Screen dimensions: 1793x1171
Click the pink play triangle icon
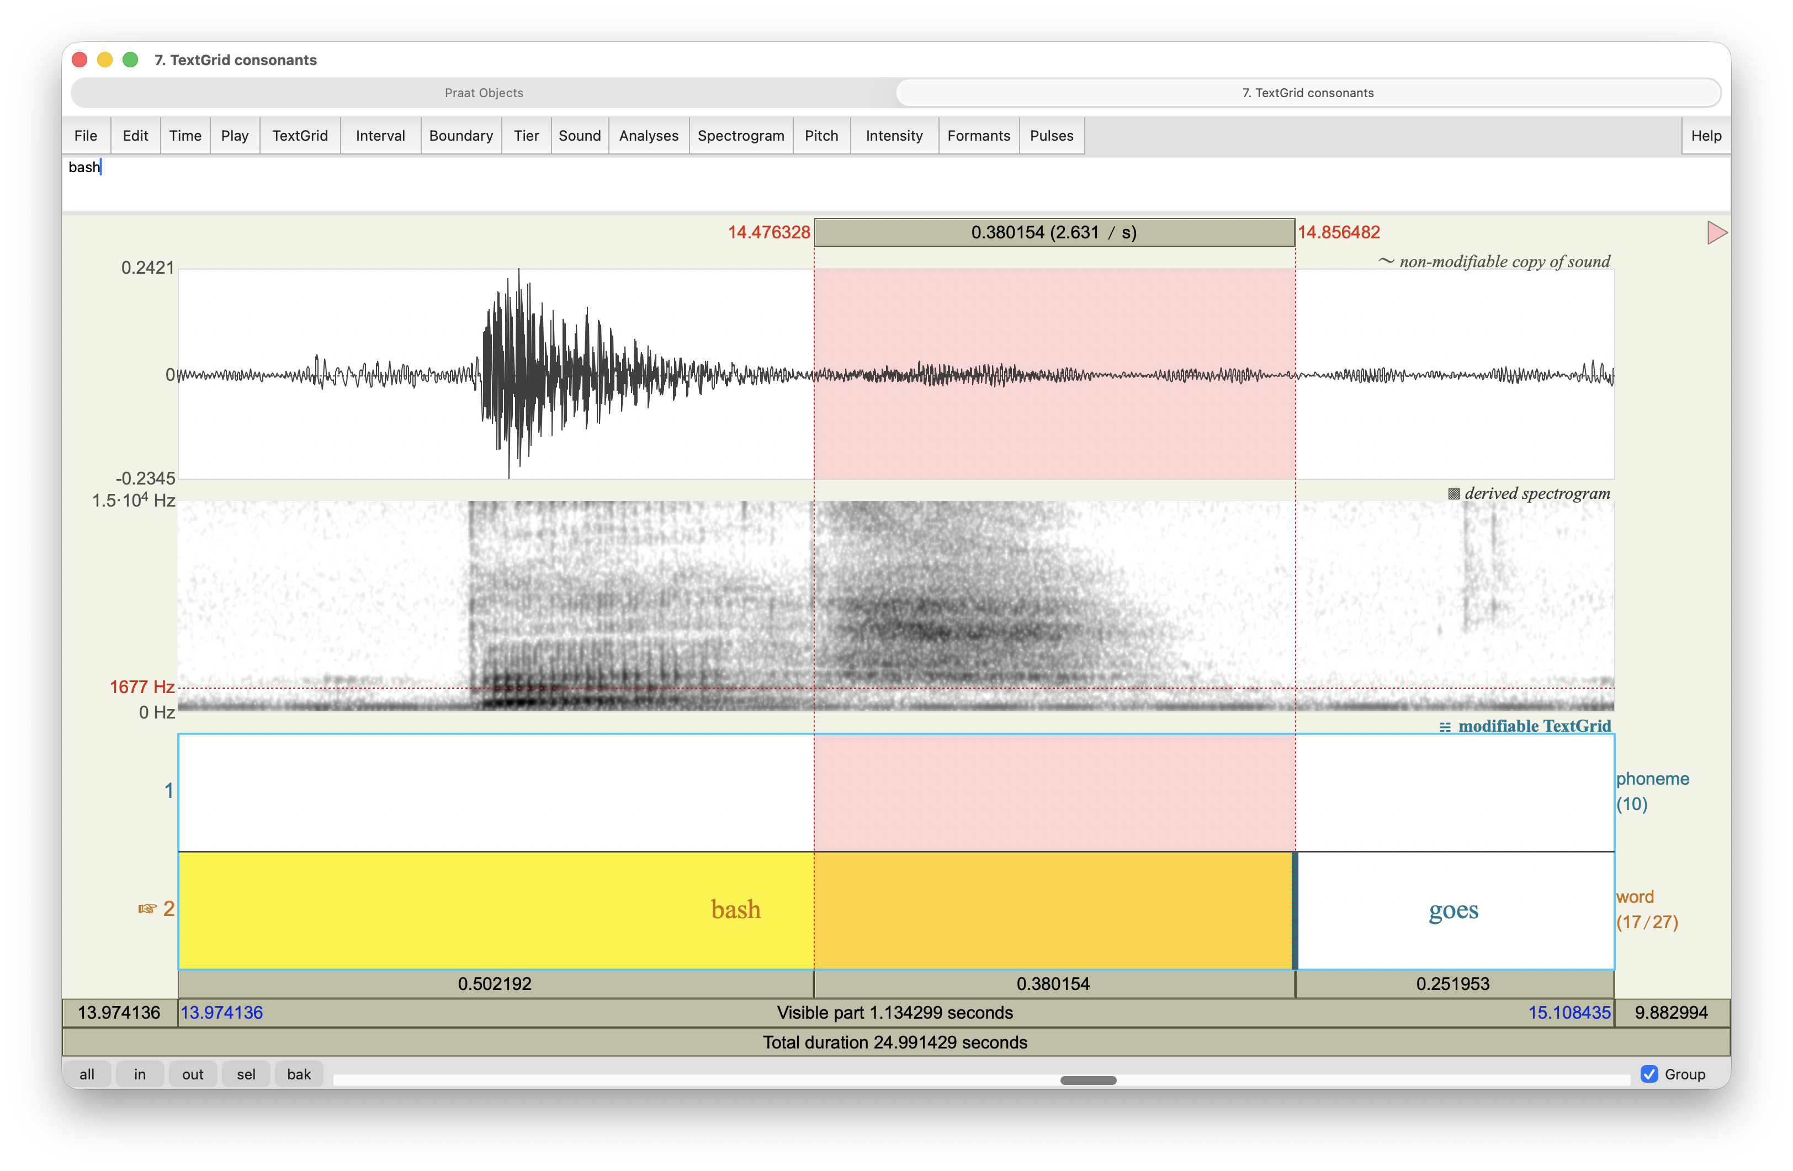click(1717, 233)
